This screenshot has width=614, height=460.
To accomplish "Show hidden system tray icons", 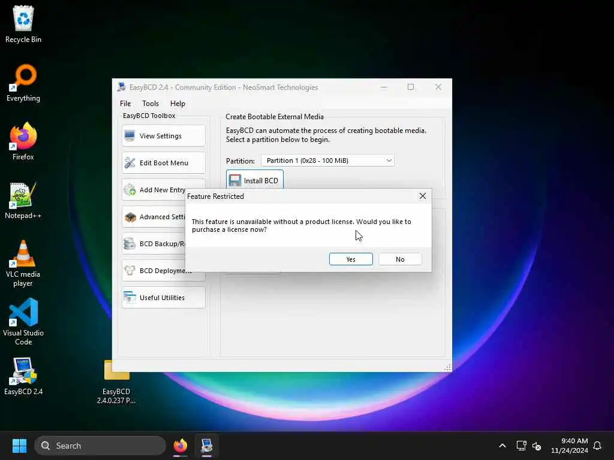I will coord(502,446).
